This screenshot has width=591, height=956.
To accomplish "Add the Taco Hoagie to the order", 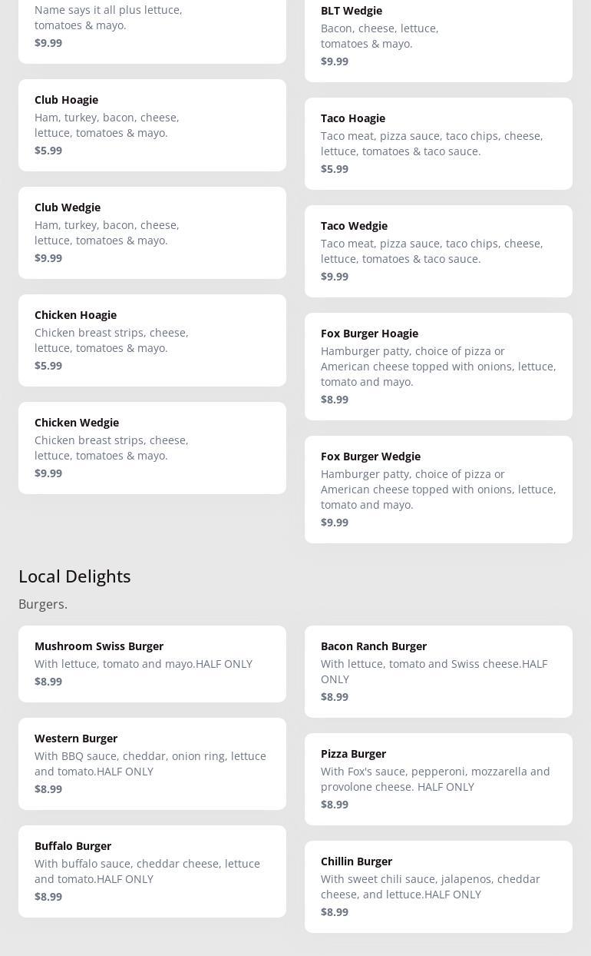I will 437,144.
